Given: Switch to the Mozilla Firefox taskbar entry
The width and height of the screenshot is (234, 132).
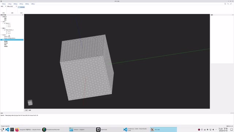Looking at the screenshot, I should [28, 129].
